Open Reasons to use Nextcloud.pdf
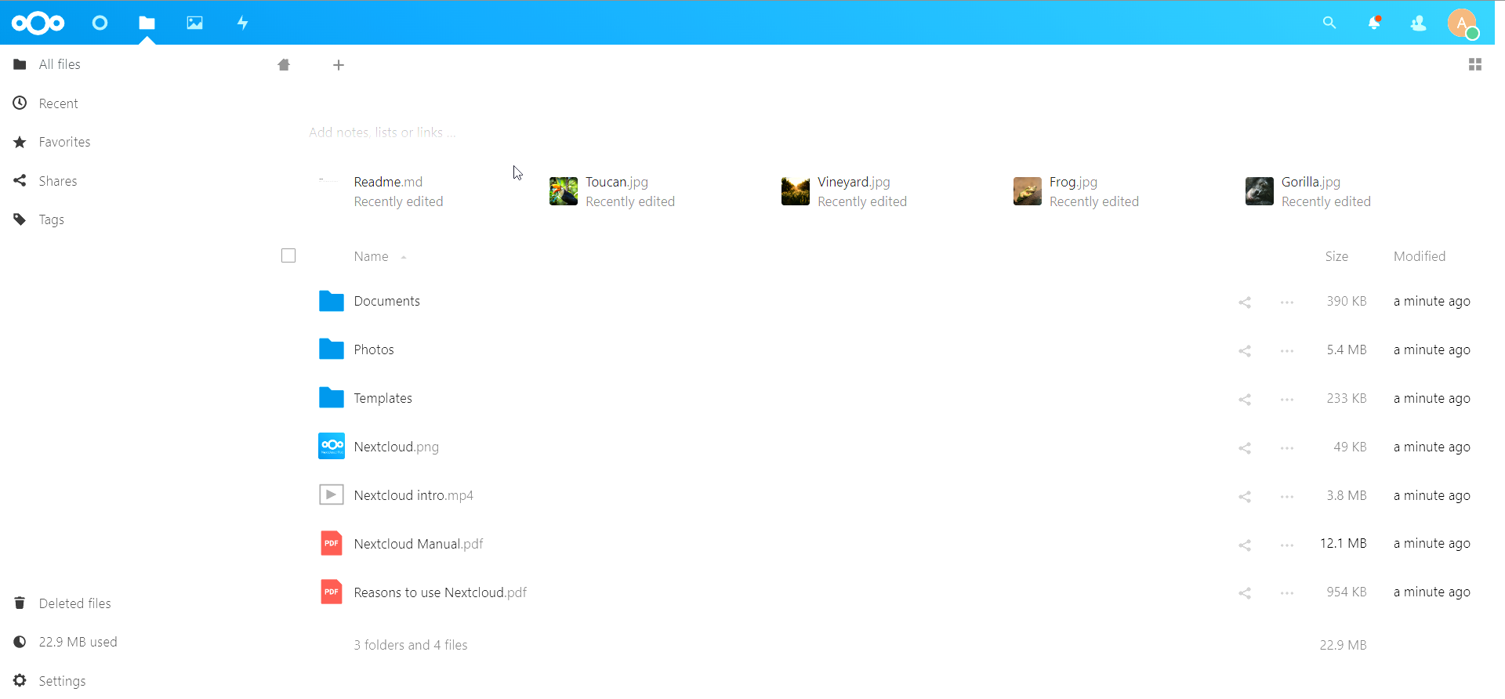 440,592
